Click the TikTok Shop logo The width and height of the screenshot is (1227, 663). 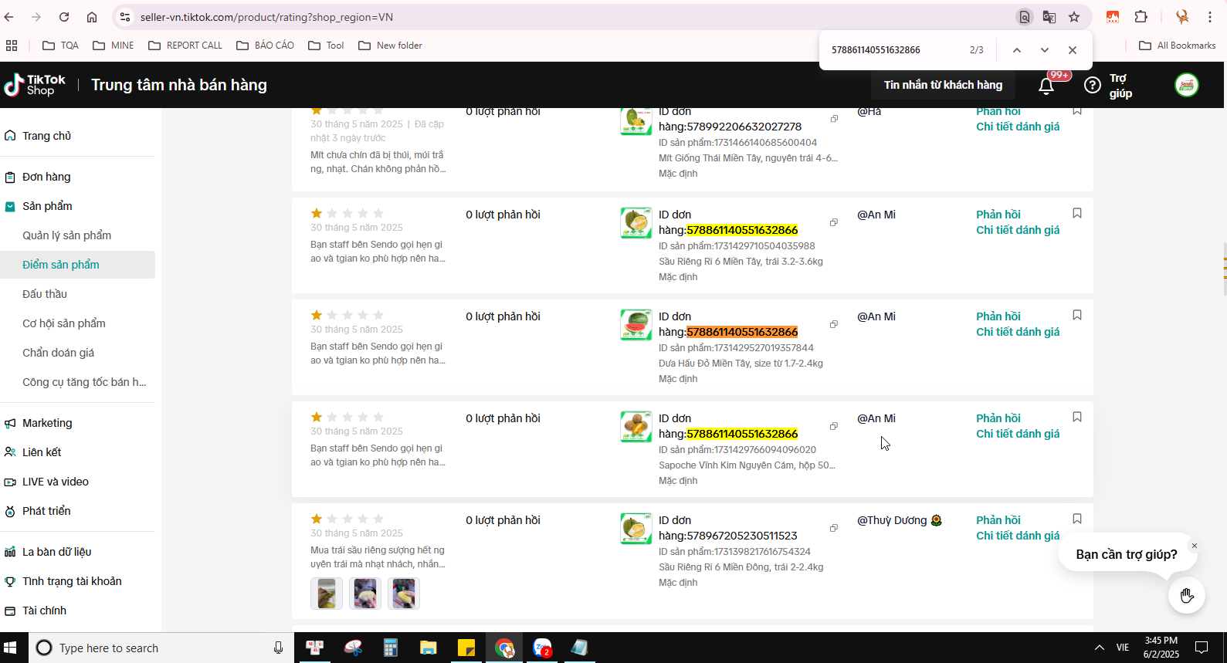click(35, 85)
